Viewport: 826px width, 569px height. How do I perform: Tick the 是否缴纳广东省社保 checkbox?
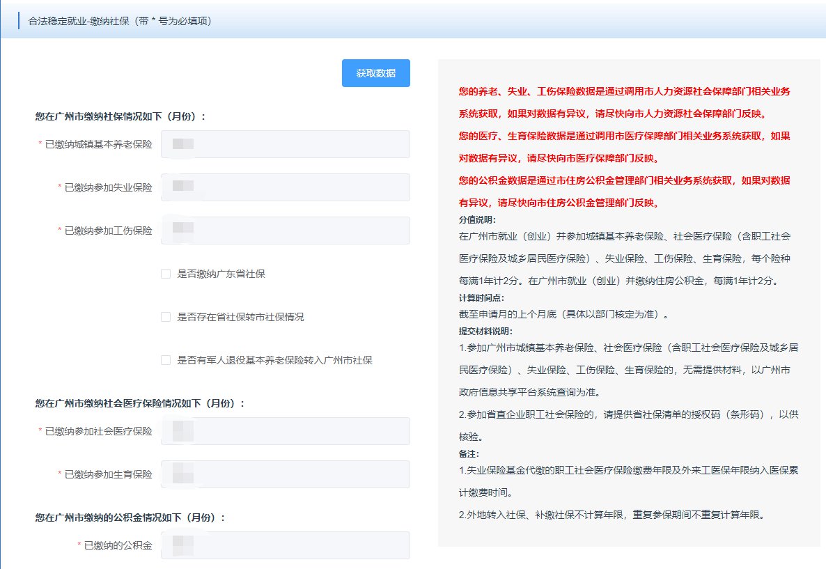tap(166, 274)
